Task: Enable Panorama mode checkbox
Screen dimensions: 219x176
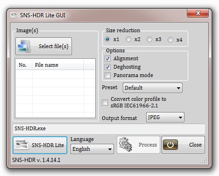Action: click(x=107, y=75)
